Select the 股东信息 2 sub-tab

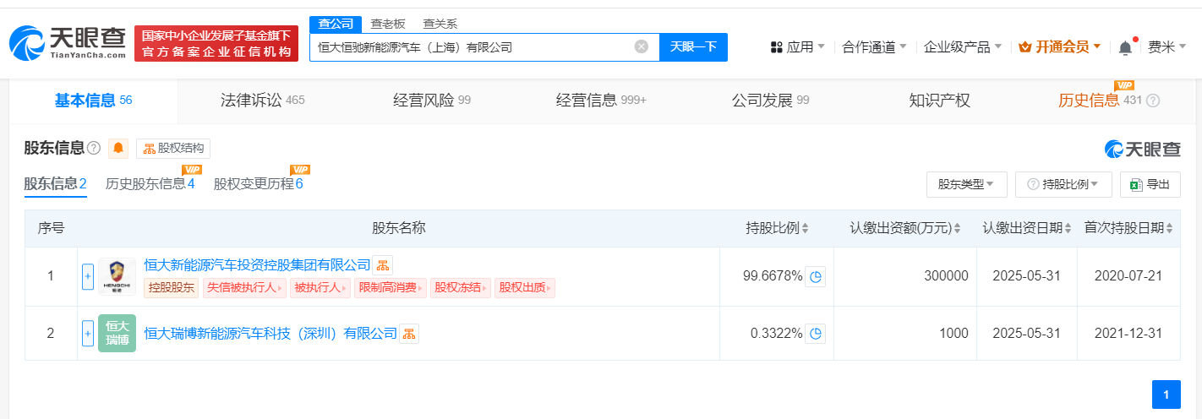[x=56, y=183]
